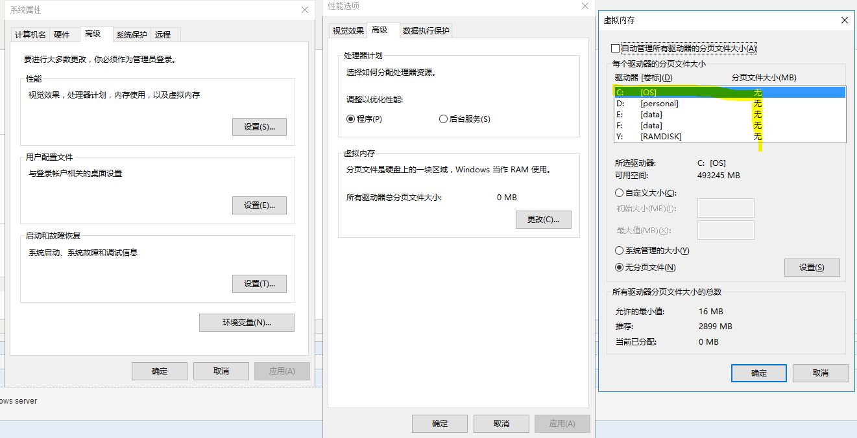Open 环境变量(N) settings
Viewport: 857px width, 438px height.
click(x=247, y=323)
